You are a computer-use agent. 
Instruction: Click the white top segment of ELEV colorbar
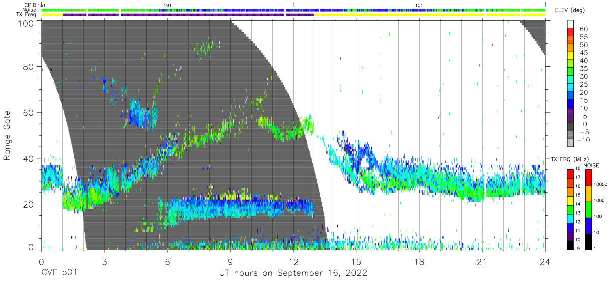point(570,24)
